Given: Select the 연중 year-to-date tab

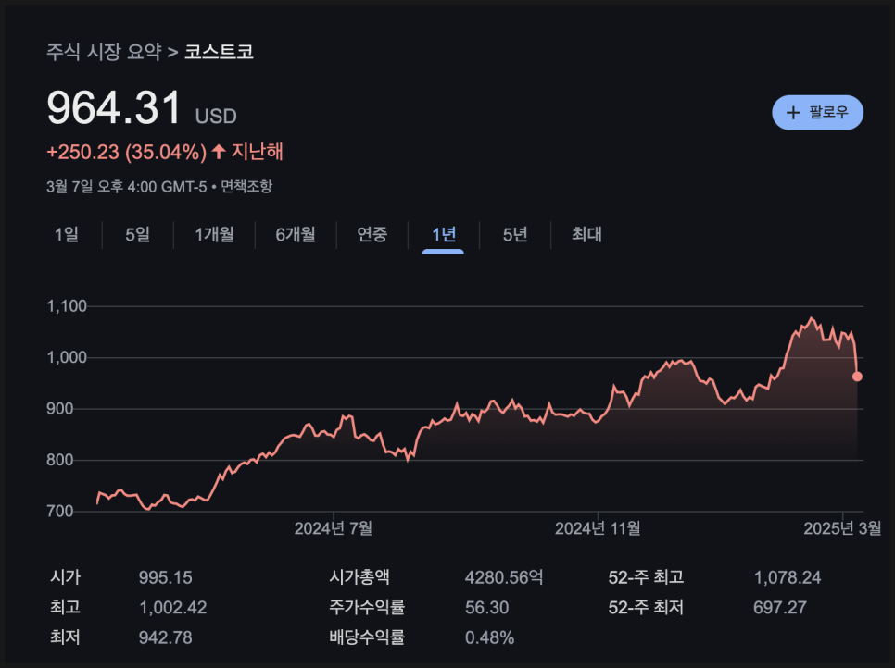Looking at the screenshot, I should [x=372, y=234].
